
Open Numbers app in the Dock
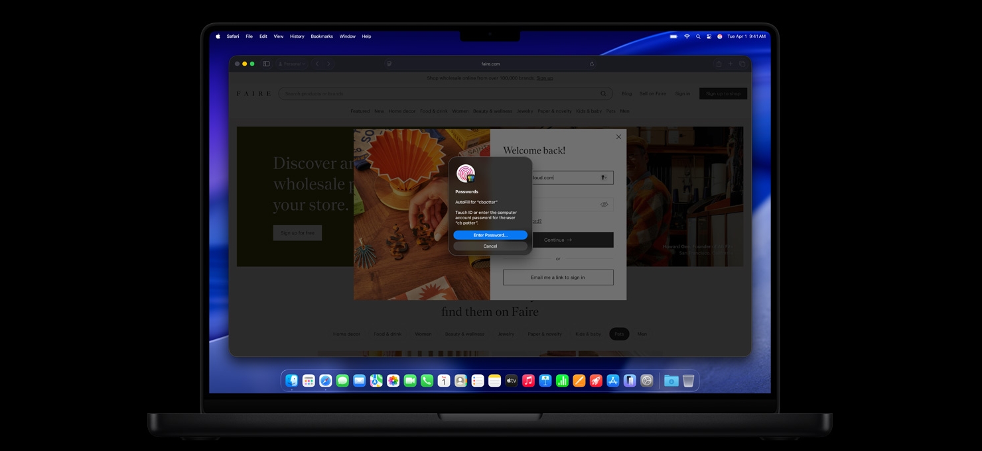point(562,381)
